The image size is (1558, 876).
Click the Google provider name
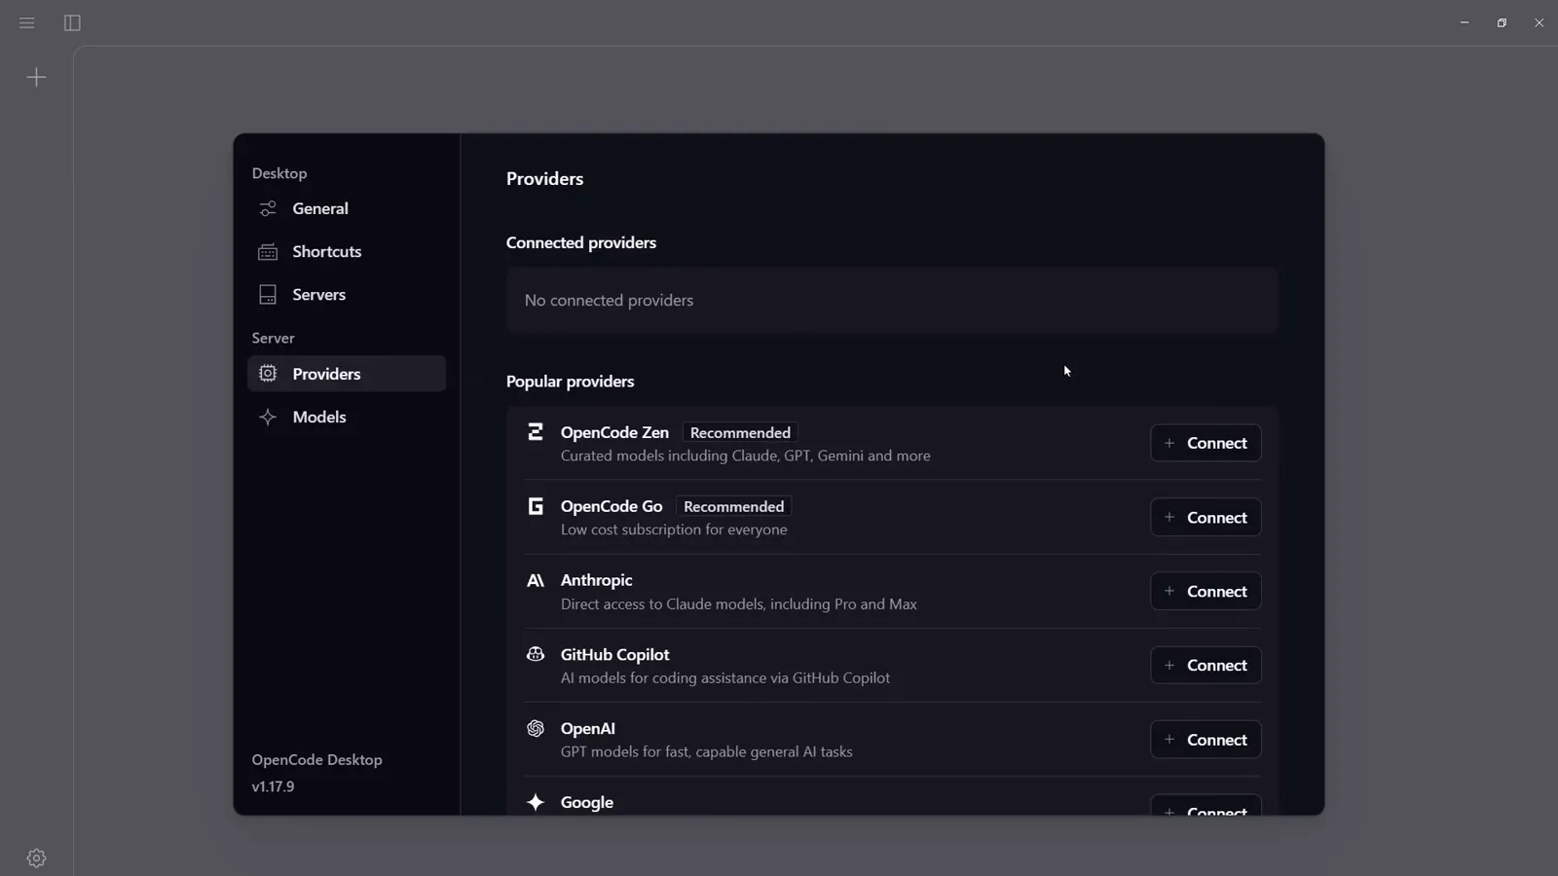(x=586, y=802)
